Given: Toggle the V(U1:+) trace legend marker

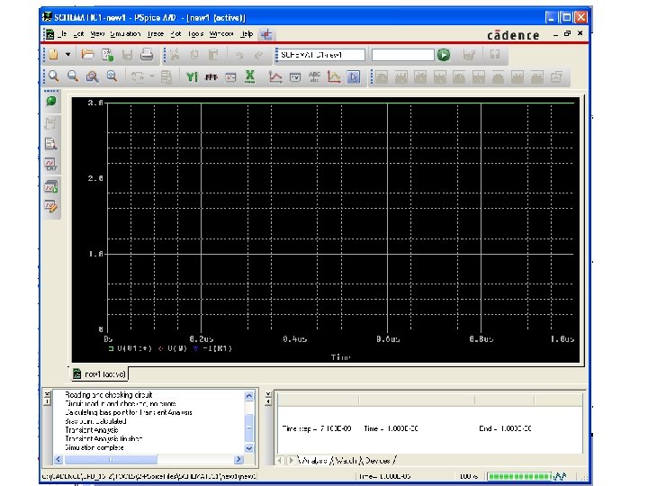Looking at the screenshot, I should (111, 347).
